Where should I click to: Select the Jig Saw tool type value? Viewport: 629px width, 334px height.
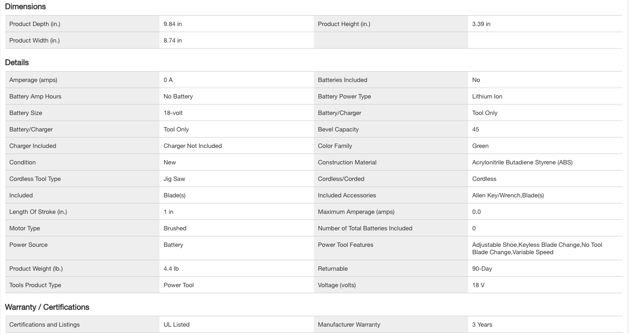[x=174, y=179]
